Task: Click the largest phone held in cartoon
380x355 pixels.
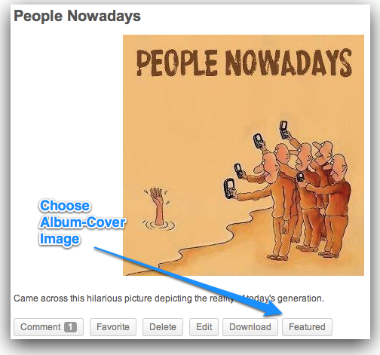Action: [x=229, y=188]
